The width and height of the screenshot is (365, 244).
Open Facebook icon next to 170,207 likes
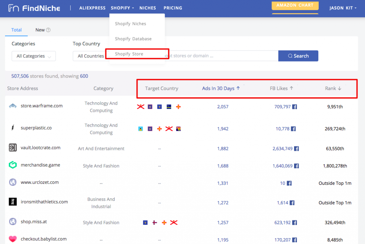pyautogui.click(x=295, y=240)
